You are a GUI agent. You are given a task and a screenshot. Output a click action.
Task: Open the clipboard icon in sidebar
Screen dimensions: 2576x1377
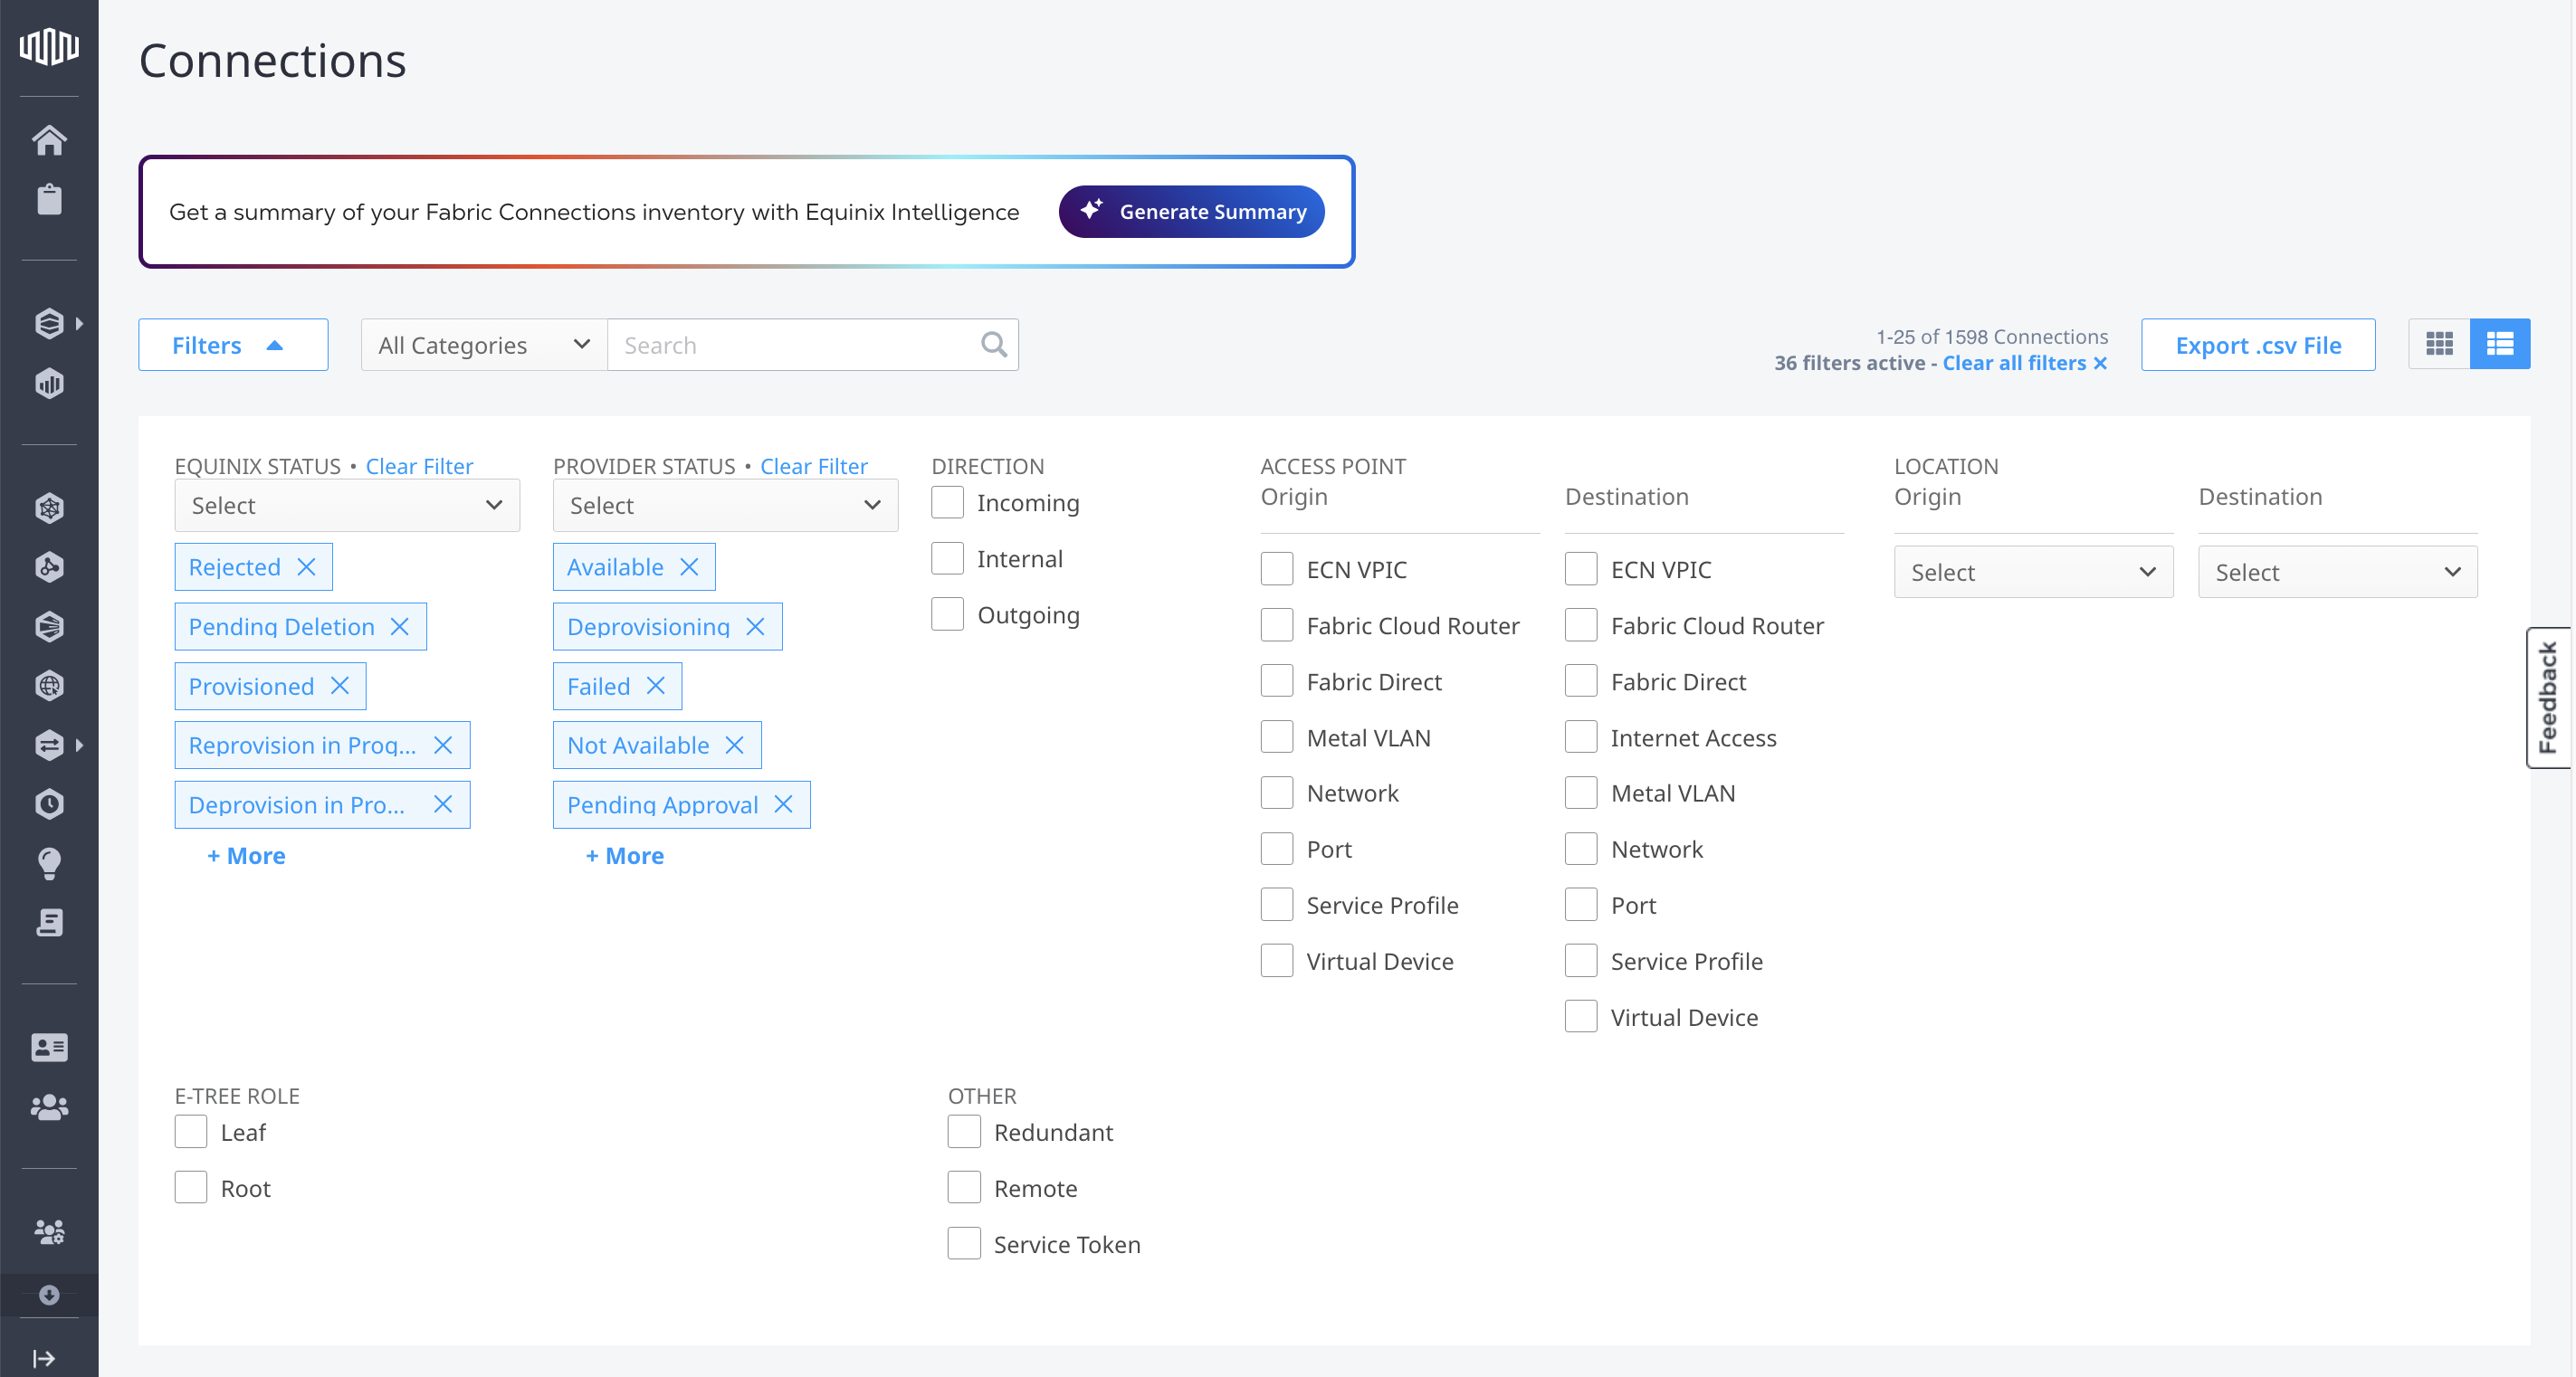(x=49, y=199)
